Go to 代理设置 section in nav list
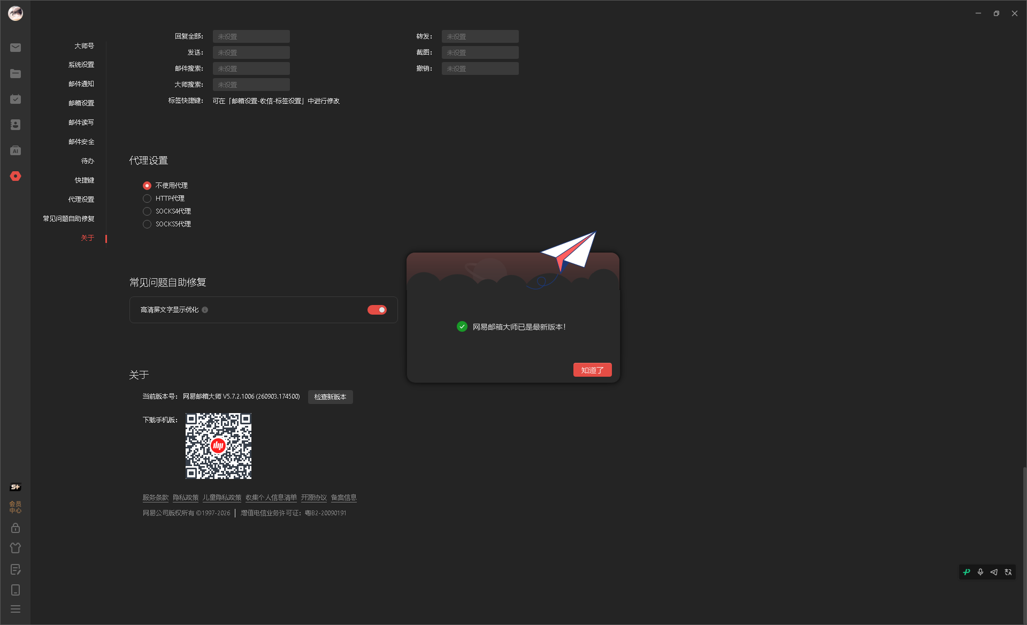 81,200
